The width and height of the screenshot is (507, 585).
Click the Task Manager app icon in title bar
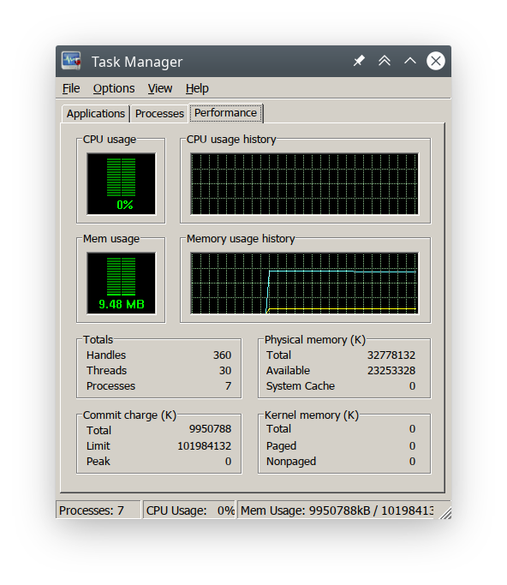coord(71,61)
